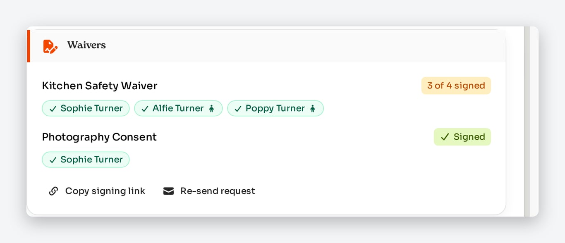Click the envelope icon beside Re-send request
Image resolution: width=565 pixels, height=243 pixels.
[168, 191]
